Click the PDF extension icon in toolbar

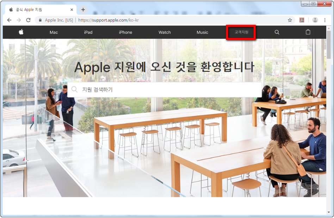point(302,20)
